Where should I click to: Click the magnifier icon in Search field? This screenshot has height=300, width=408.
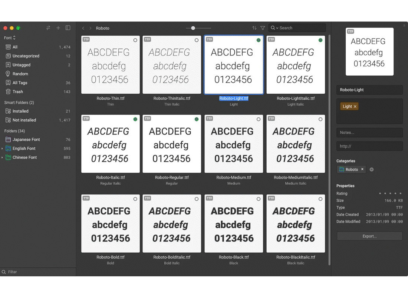point(273,28)
